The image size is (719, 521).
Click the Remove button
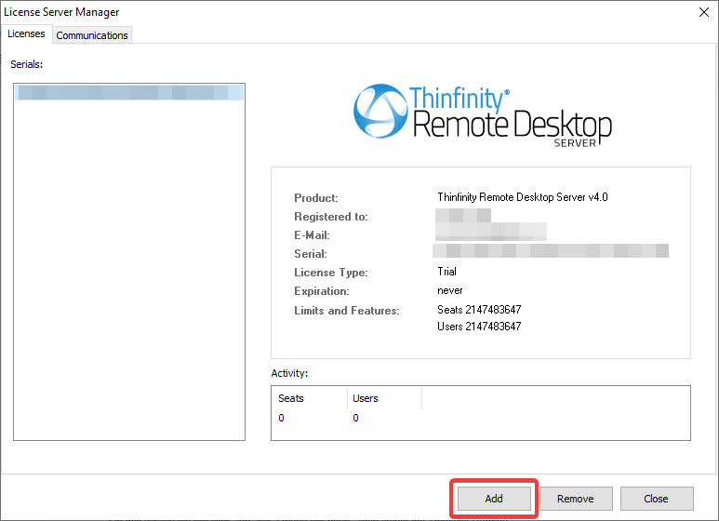(576, 499)
